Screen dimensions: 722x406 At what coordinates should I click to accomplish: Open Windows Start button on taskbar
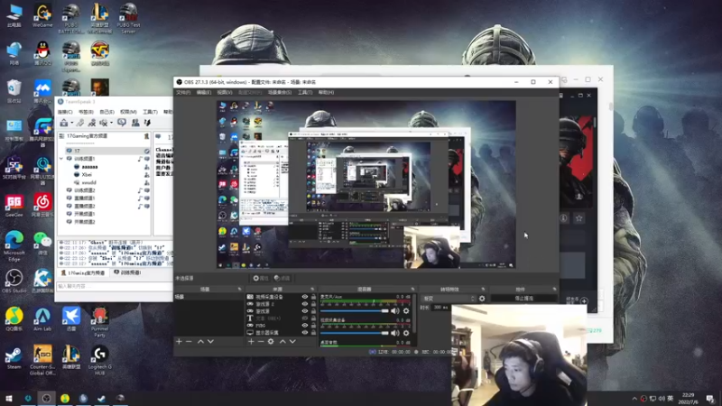[8, 399]
